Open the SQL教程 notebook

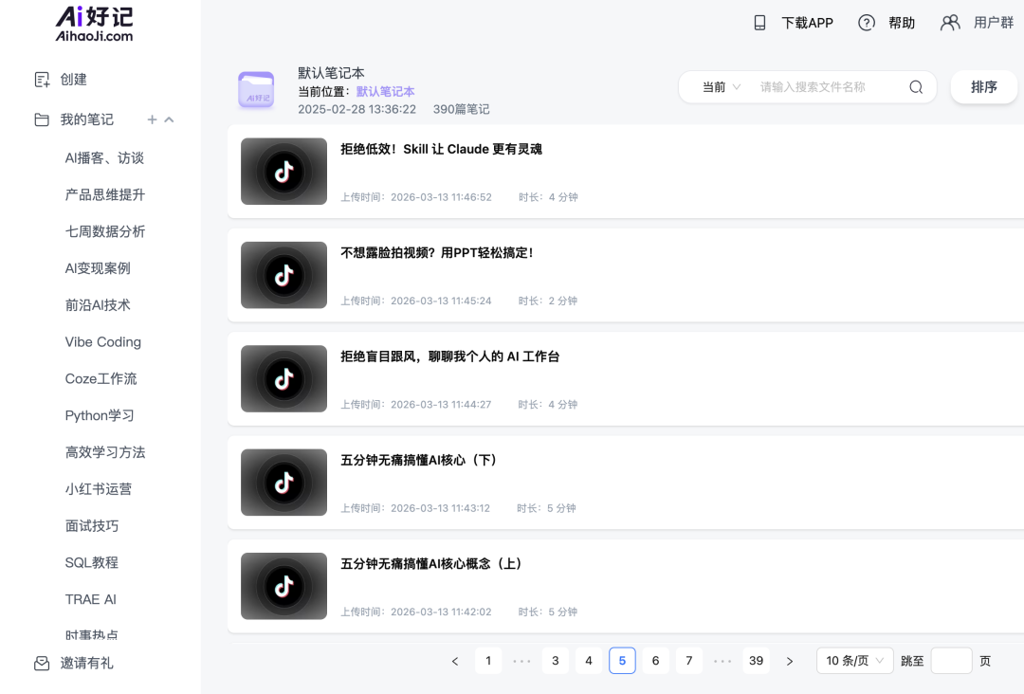point(91,563)
